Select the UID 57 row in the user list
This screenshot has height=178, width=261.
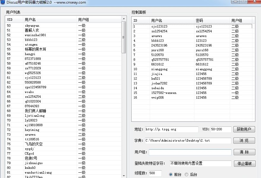click(x=63, y=59)
